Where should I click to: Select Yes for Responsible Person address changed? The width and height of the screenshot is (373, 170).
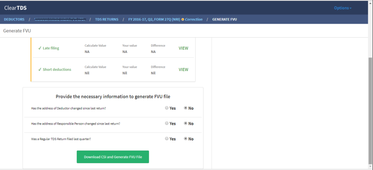[167, 123]
